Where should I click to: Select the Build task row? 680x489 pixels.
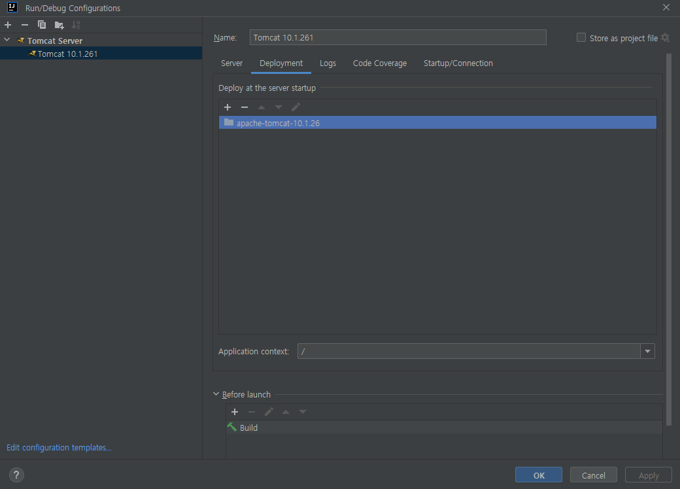click(x=444, y=428)
